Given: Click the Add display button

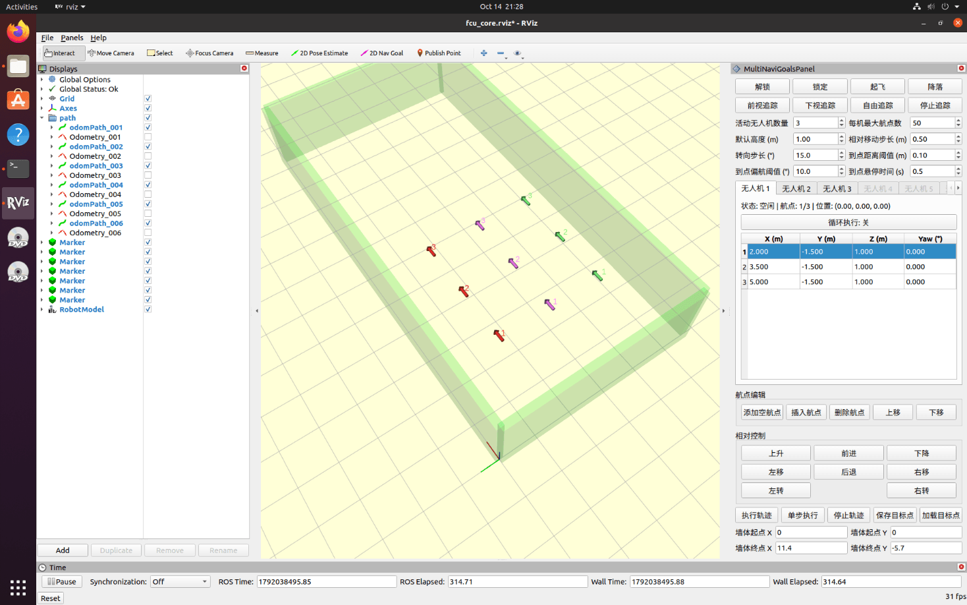Looking at the screenshot, I should pyautogui.click(x=63, y=550).
